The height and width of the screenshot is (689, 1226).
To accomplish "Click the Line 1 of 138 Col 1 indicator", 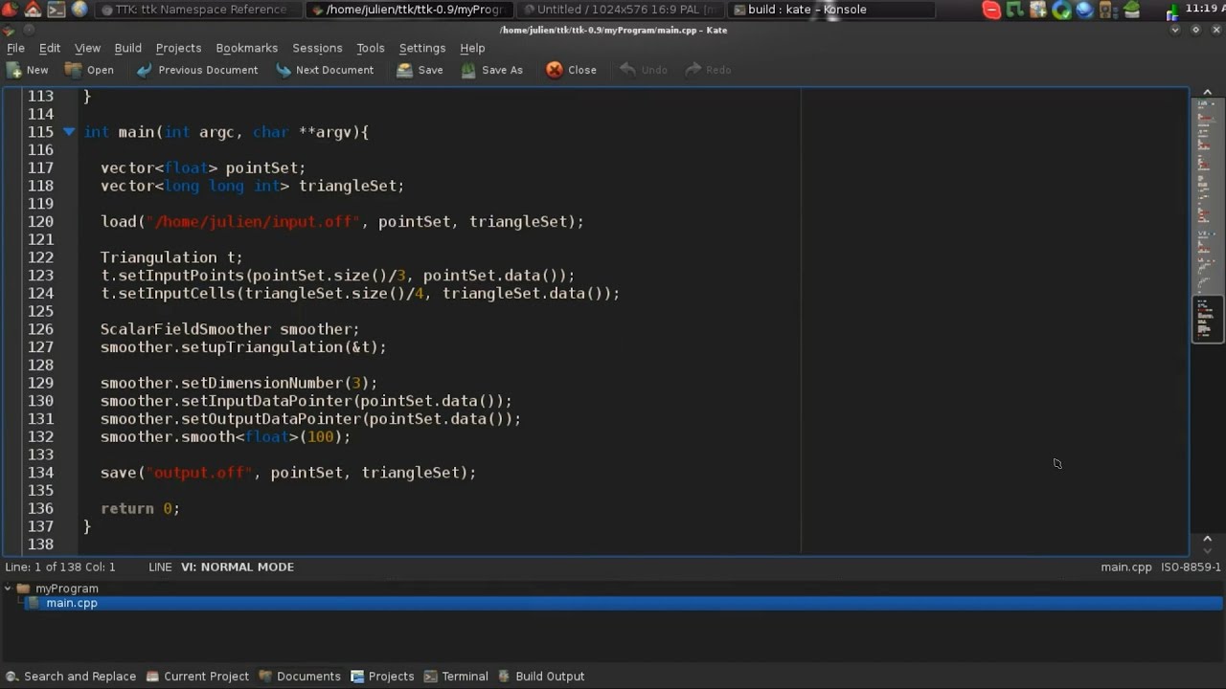I will (60, 567).
